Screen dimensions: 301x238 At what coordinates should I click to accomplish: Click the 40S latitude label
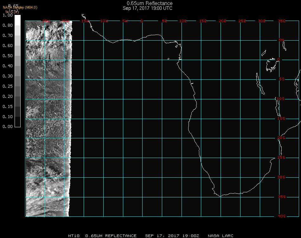[x=282, y=216]
